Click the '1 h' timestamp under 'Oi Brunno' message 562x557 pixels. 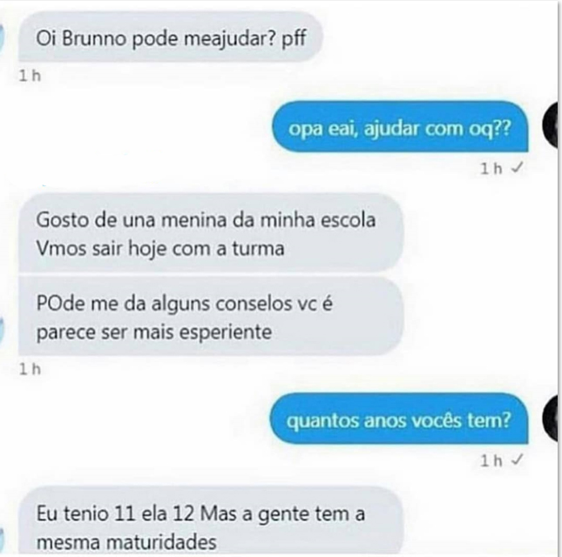click(30, 76)
